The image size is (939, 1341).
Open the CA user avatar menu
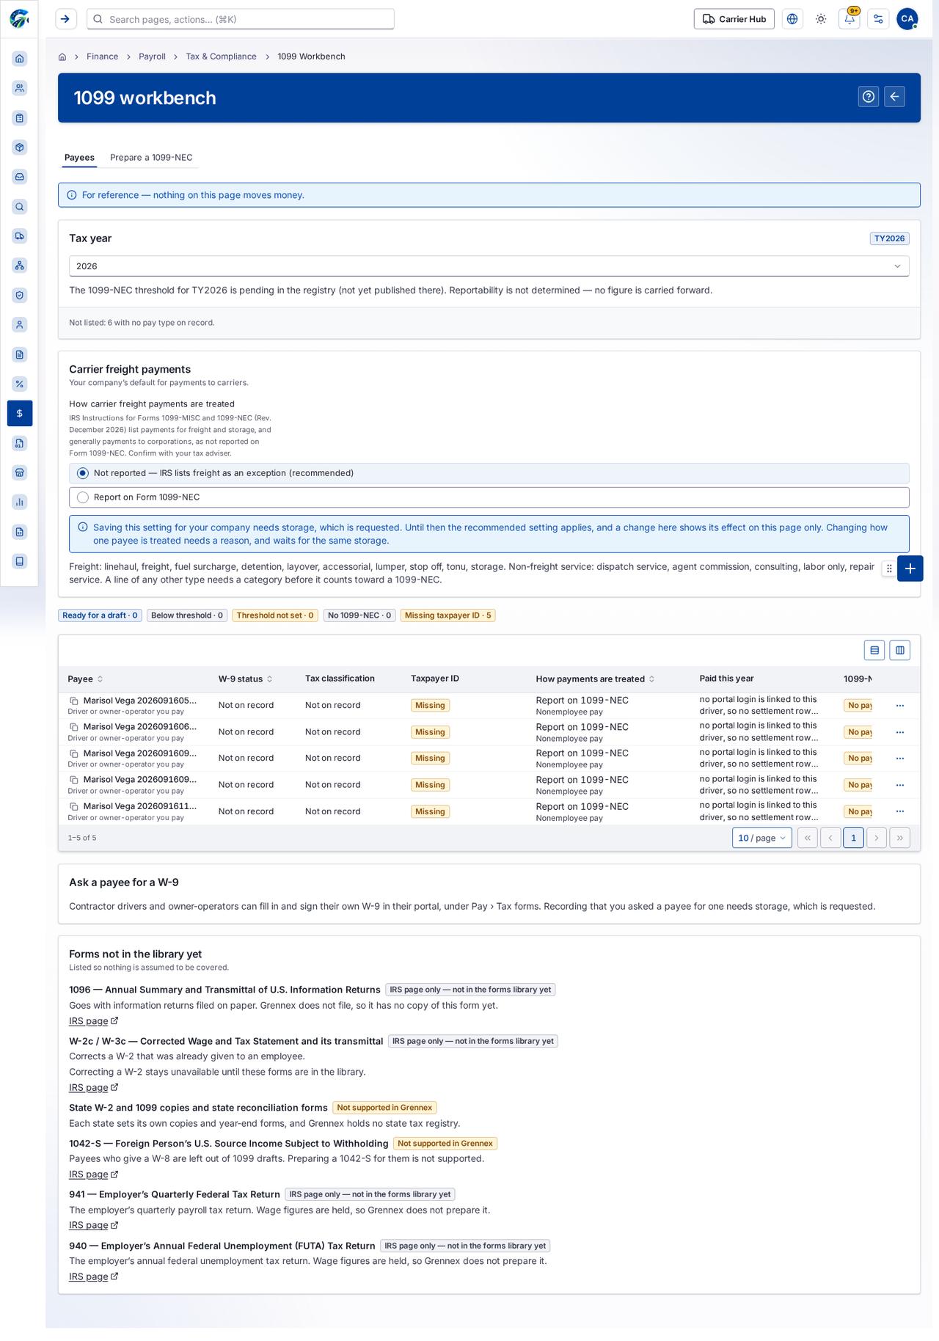point(907,19)
